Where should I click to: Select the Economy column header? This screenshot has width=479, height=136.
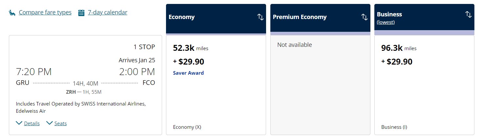[216, 19]
